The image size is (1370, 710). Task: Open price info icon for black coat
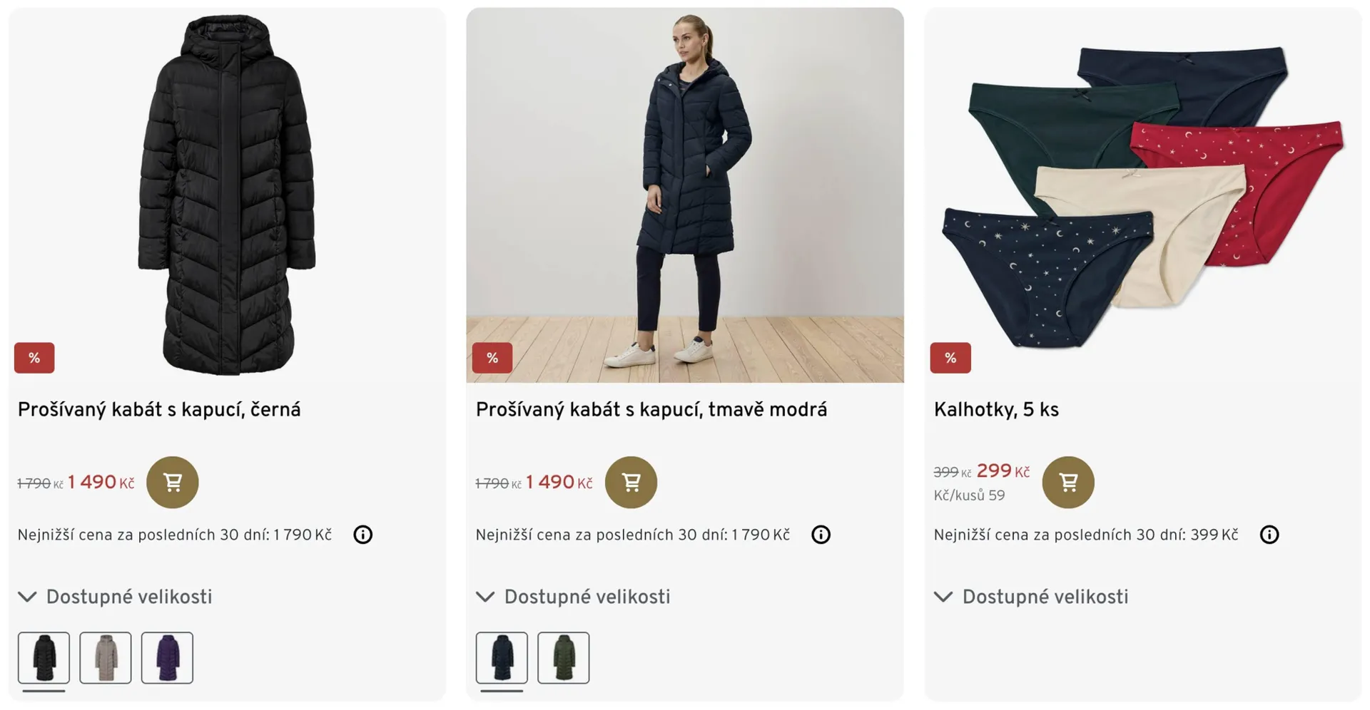click(362, 535)
